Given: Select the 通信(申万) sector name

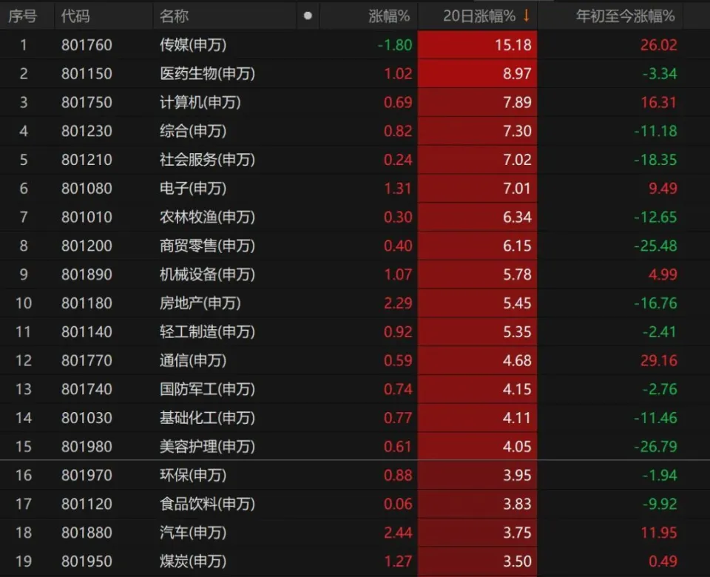Looking at the screenshot, I should click(x=193, y=361).
